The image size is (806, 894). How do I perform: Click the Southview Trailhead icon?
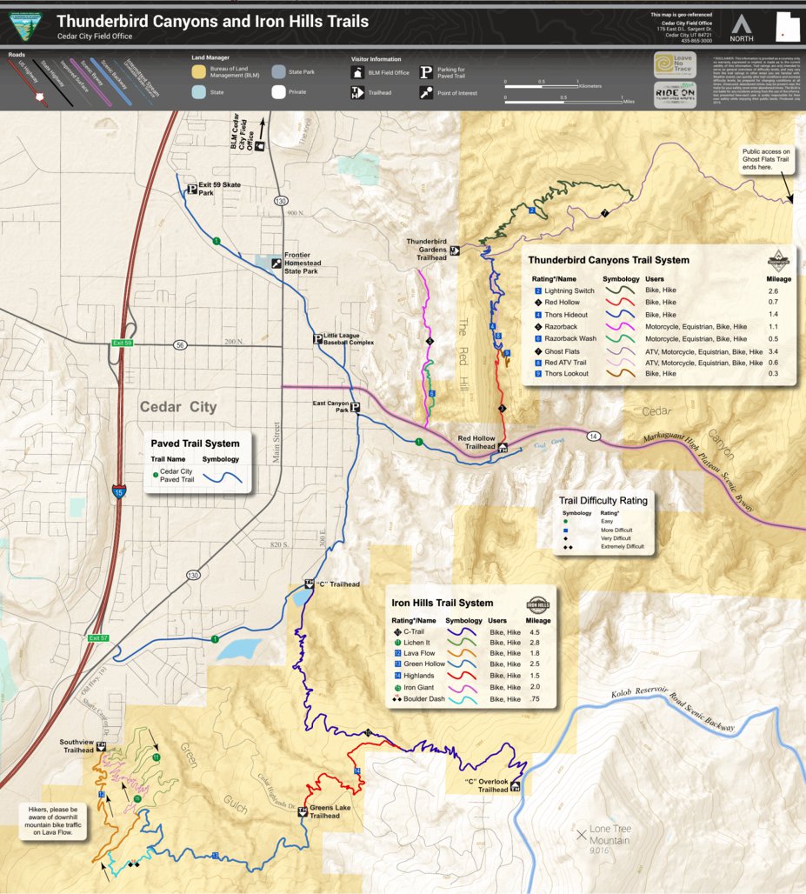point(101,746)
